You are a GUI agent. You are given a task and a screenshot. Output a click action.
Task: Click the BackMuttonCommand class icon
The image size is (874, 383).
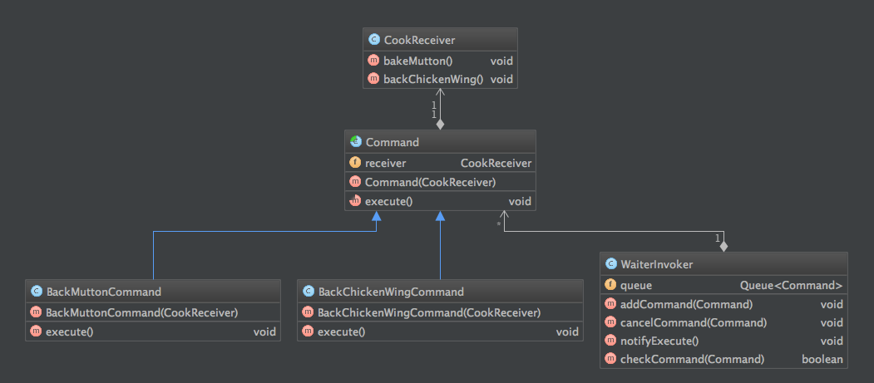tap(36, 292)
